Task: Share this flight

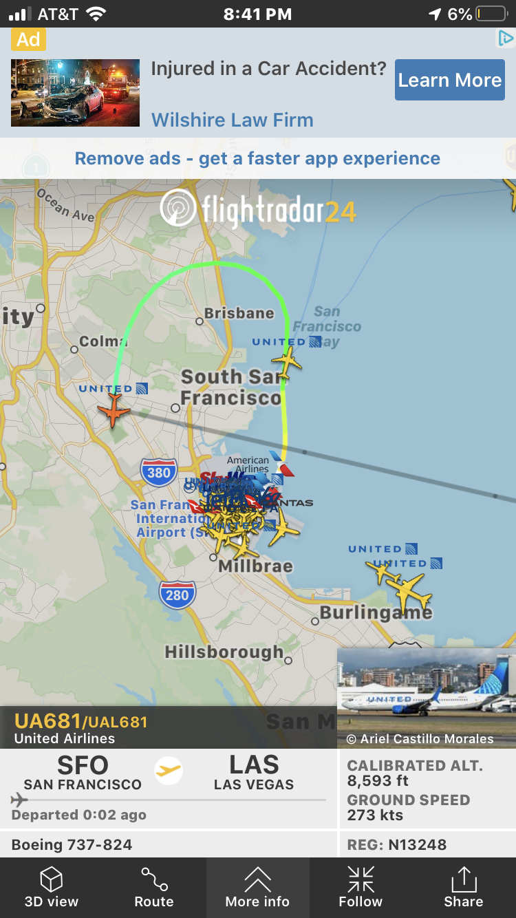Action: [464, 888]
